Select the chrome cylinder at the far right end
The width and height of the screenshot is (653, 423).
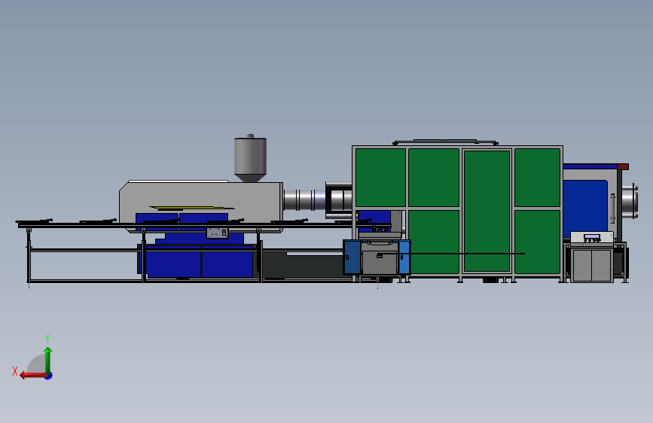click(630, 201)
